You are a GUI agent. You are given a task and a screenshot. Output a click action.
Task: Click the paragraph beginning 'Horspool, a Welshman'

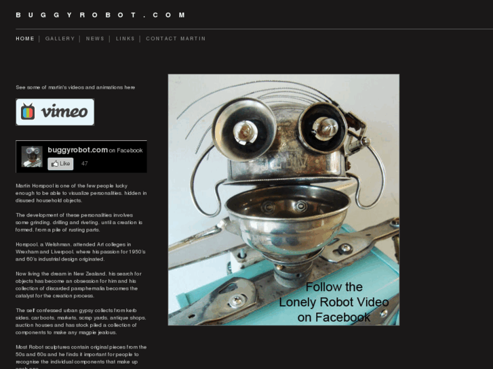(x=81, y=252)
